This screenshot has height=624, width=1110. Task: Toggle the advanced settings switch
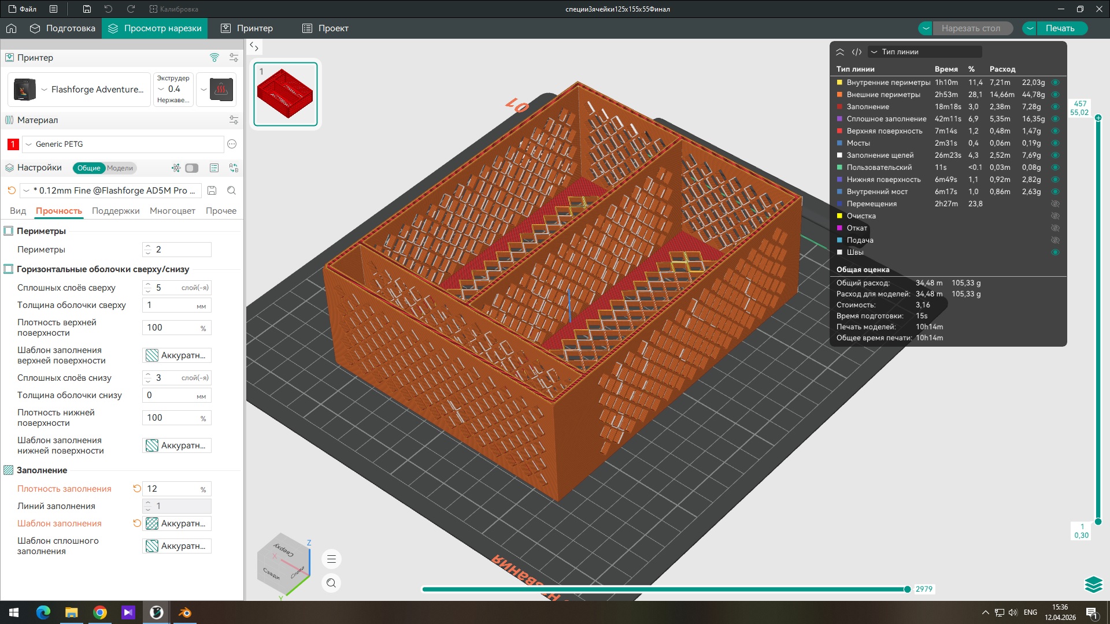coord(191,168)
